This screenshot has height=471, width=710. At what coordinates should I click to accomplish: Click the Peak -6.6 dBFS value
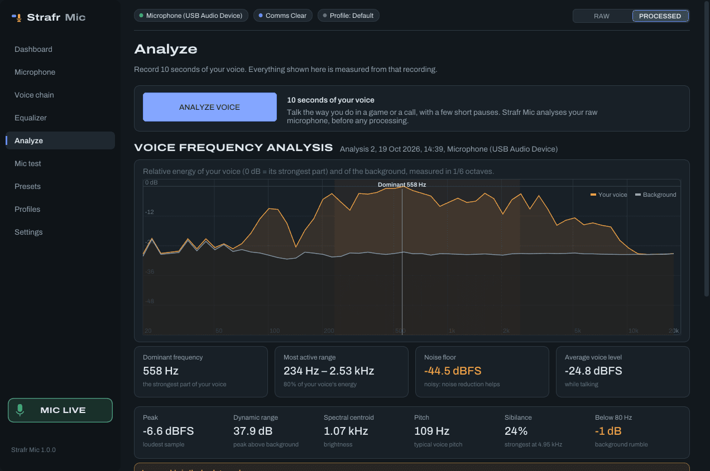(x=168, y=431)
